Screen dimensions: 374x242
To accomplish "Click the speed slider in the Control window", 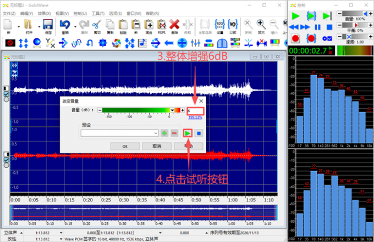I will tap(355, 37).
